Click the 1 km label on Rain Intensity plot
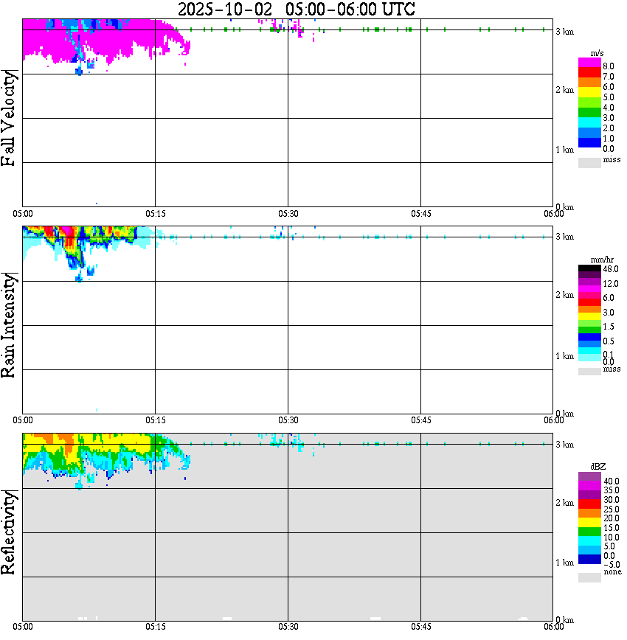The width and height of the screenshot is (627, 640). (564, 356)
